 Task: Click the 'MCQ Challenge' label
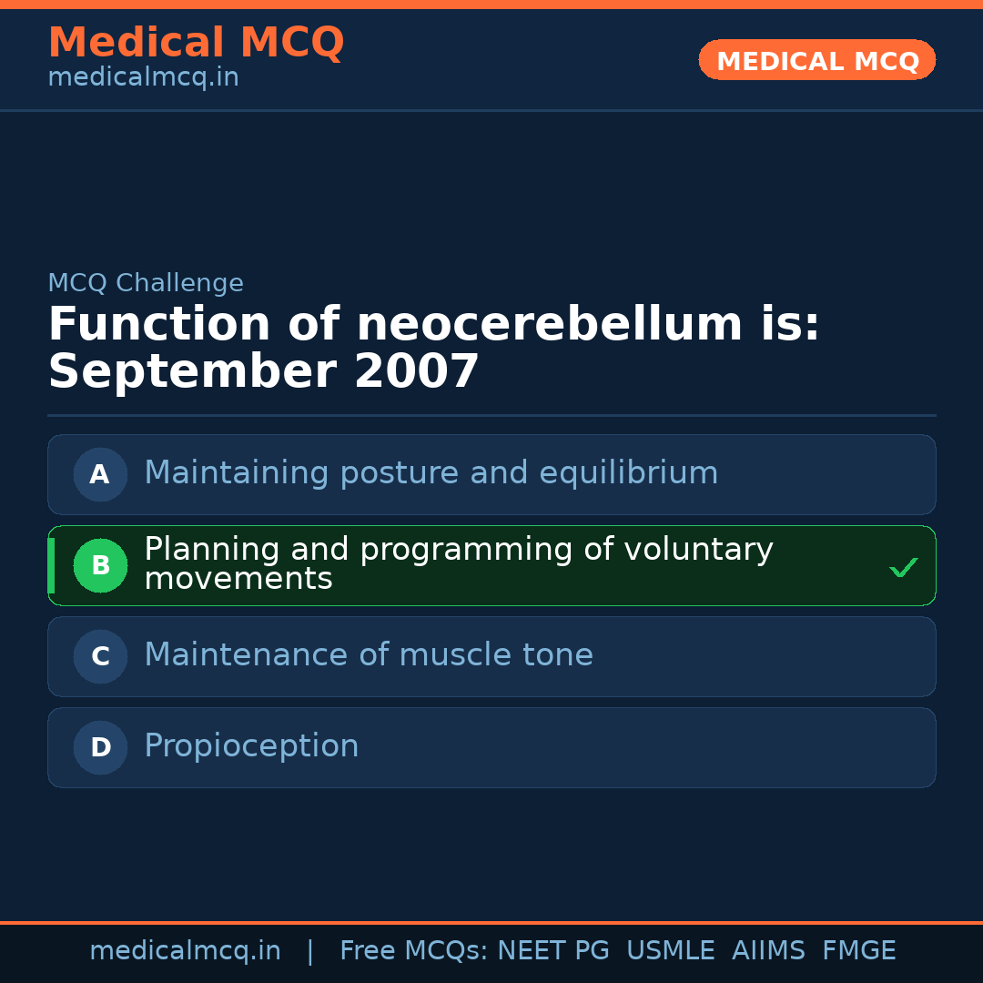pyautogui.click(x=146, y=283)
